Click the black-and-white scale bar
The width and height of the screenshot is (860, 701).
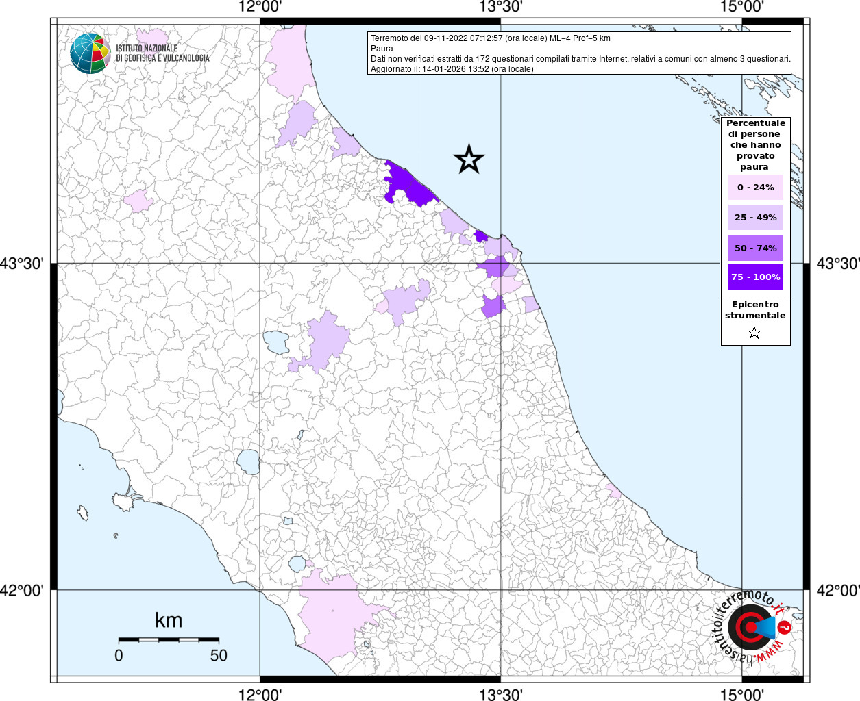tap(169, 639)
